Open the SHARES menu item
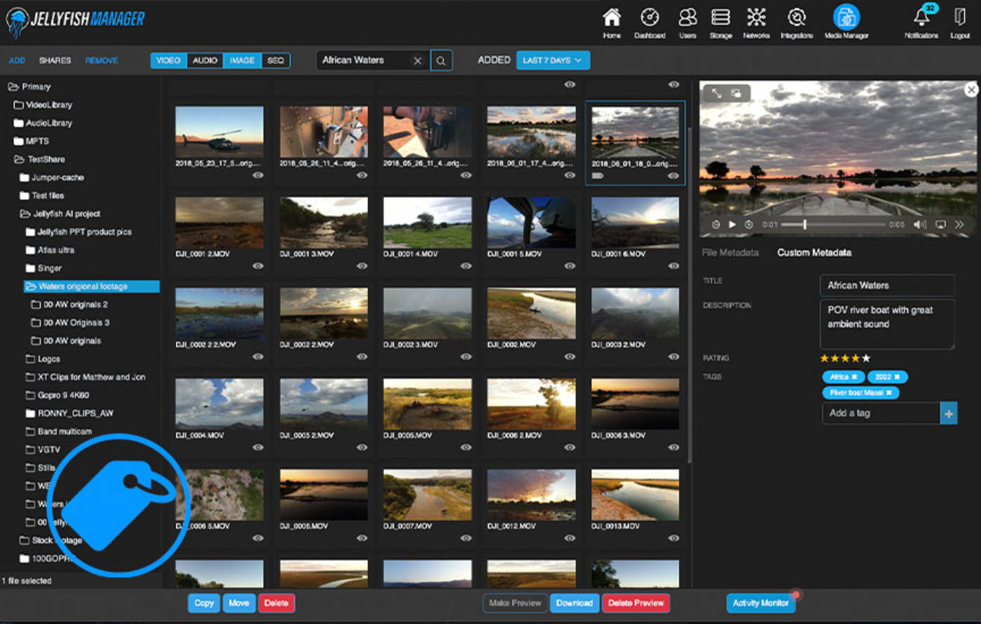 click(x=55, y=60)
